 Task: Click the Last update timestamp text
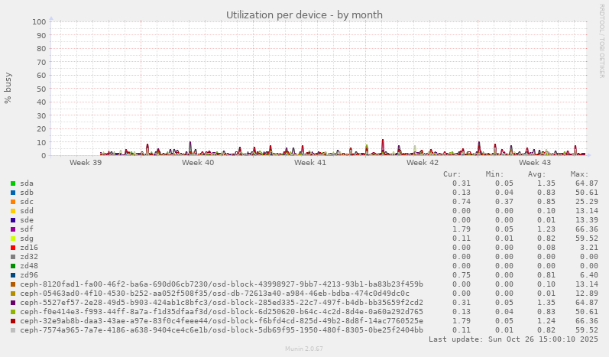tap(513, 339)
